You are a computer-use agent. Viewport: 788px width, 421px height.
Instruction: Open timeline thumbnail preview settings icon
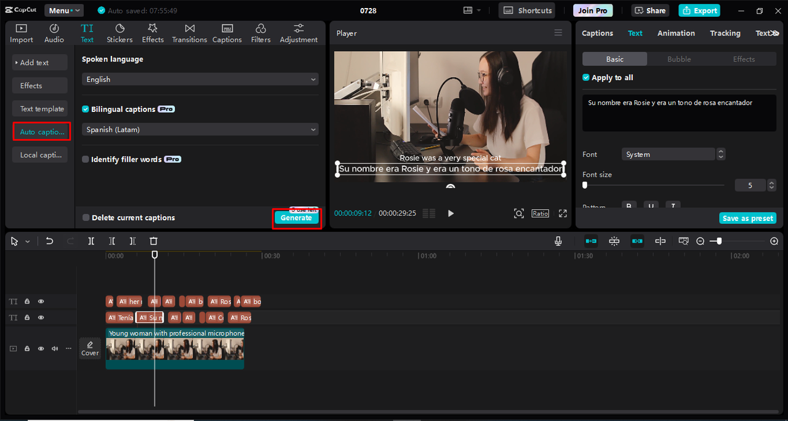tap(683, 241)
